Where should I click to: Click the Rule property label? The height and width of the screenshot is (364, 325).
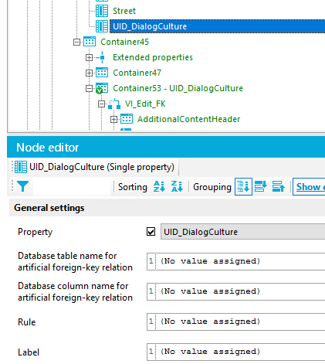pos(27,322)
